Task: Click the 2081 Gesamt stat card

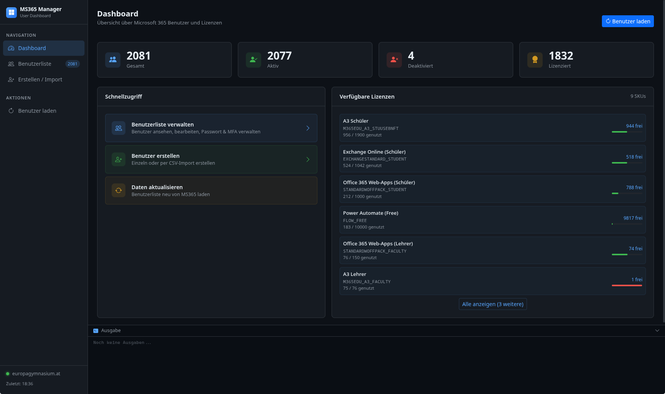Action: 164,60
